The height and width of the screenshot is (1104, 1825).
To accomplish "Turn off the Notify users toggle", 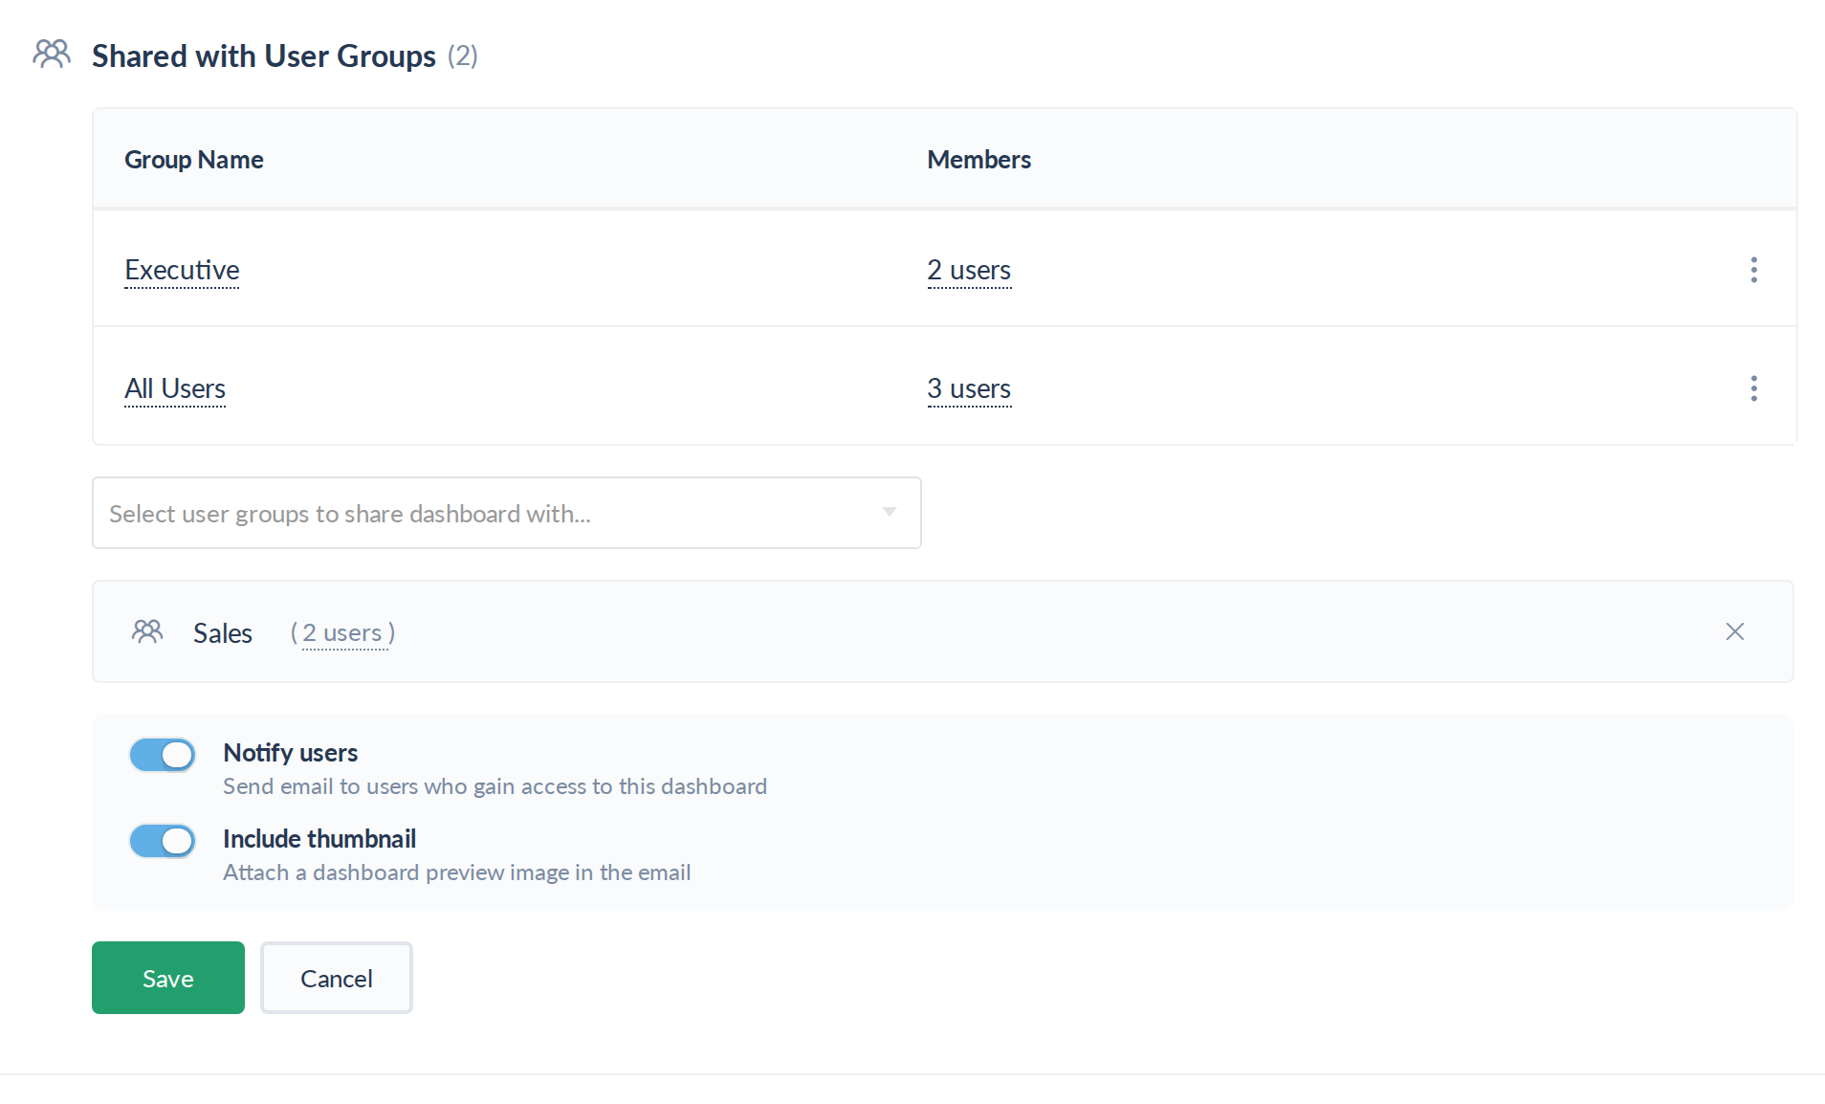I will [163, 755].
